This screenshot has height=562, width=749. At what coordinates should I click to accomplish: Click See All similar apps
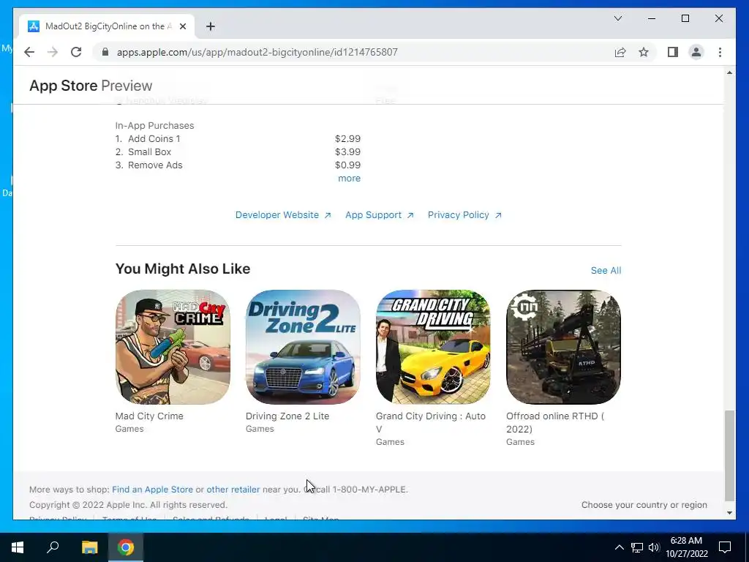click(606, 271)
